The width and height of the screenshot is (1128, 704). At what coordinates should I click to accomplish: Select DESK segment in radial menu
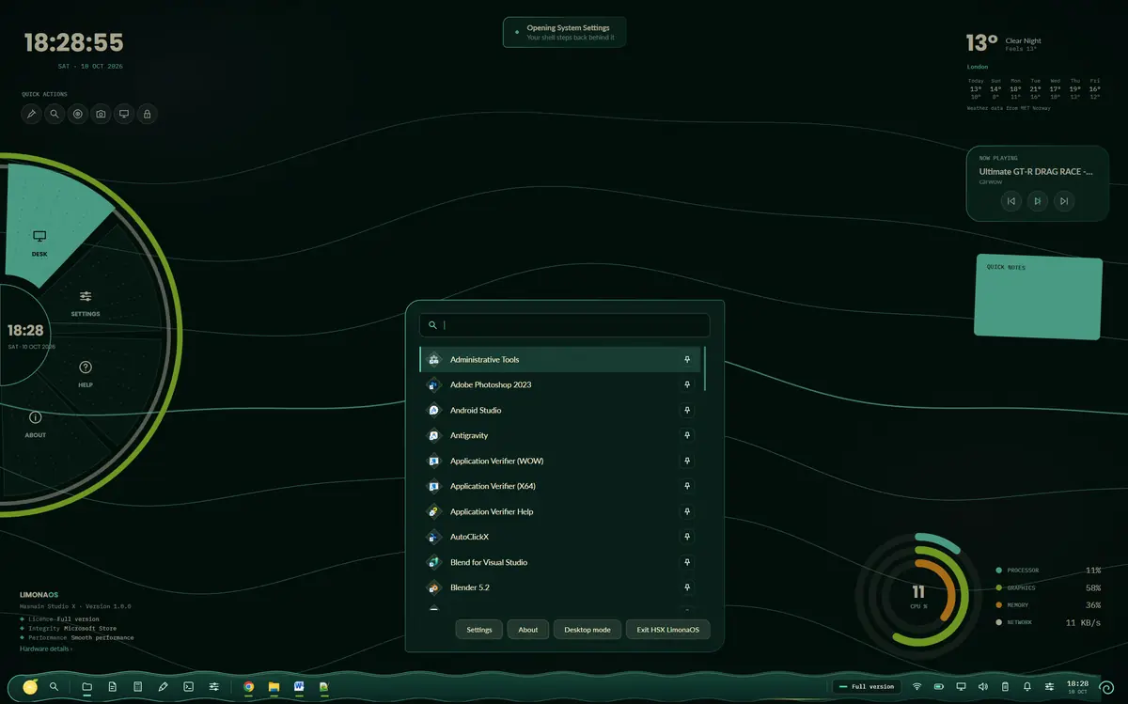click(x=39, y=242)
